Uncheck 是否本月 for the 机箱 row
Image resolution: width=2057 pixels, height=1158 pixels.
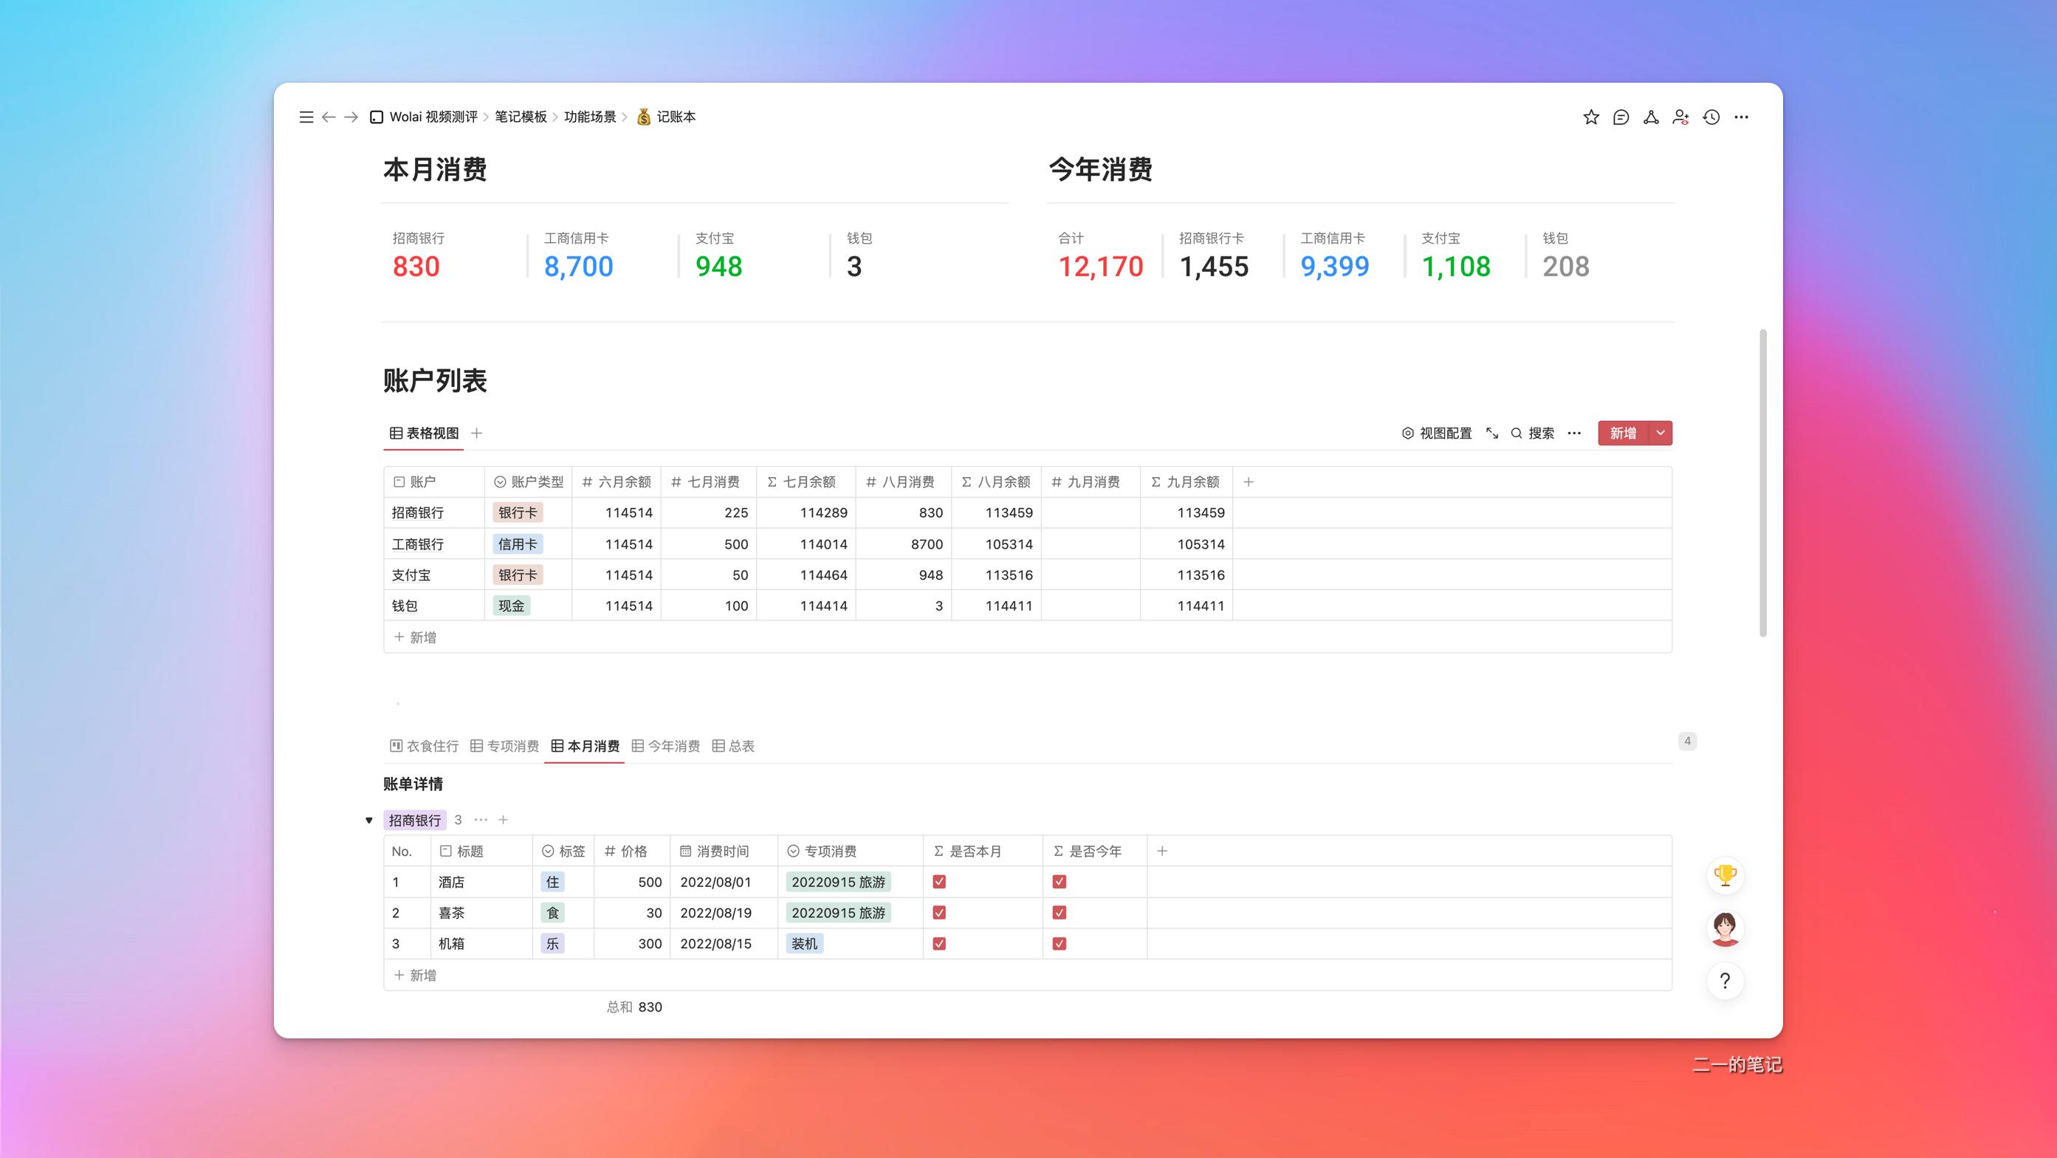pos(940,943)
